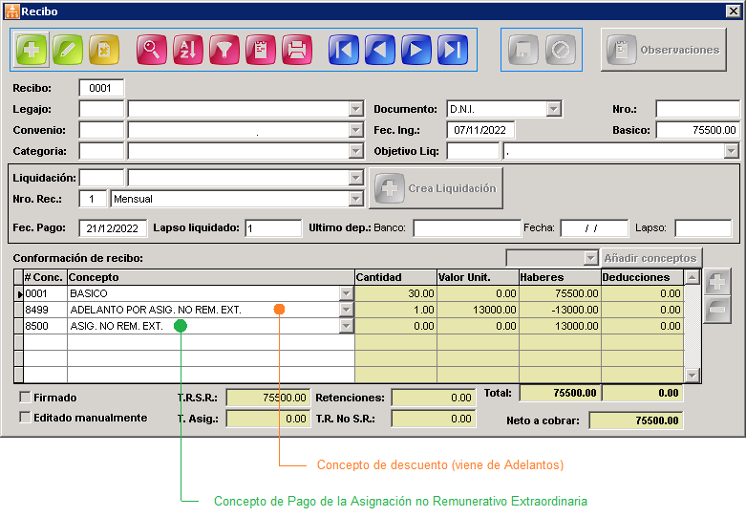This screenshot has width=746, height=517.
Task: Click the green add new record icon
Action: [x=32, y=50]
